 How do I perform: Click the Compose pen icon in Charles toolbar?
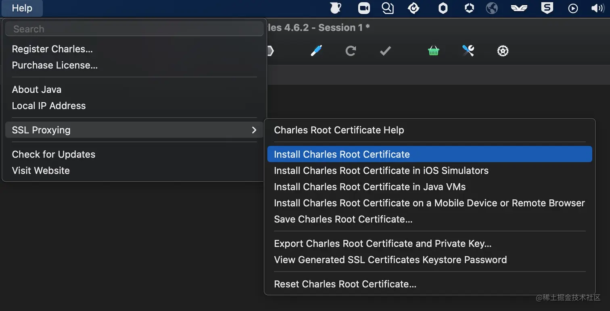point(316,51)
